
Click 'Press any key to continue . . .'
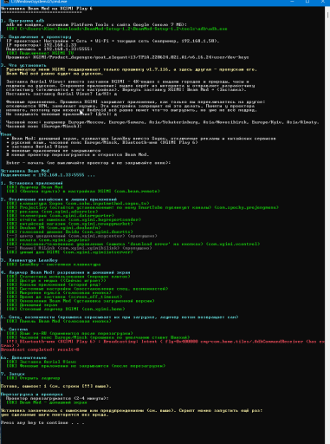point(42,422)
